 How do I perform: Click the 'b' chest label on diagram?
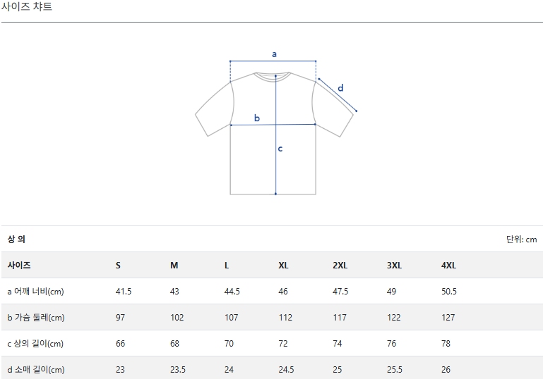tap(257, 118)
